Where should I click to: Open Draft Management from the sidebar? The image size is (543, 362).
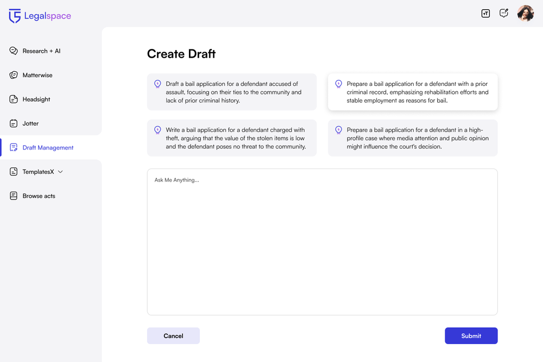(48, 147)
